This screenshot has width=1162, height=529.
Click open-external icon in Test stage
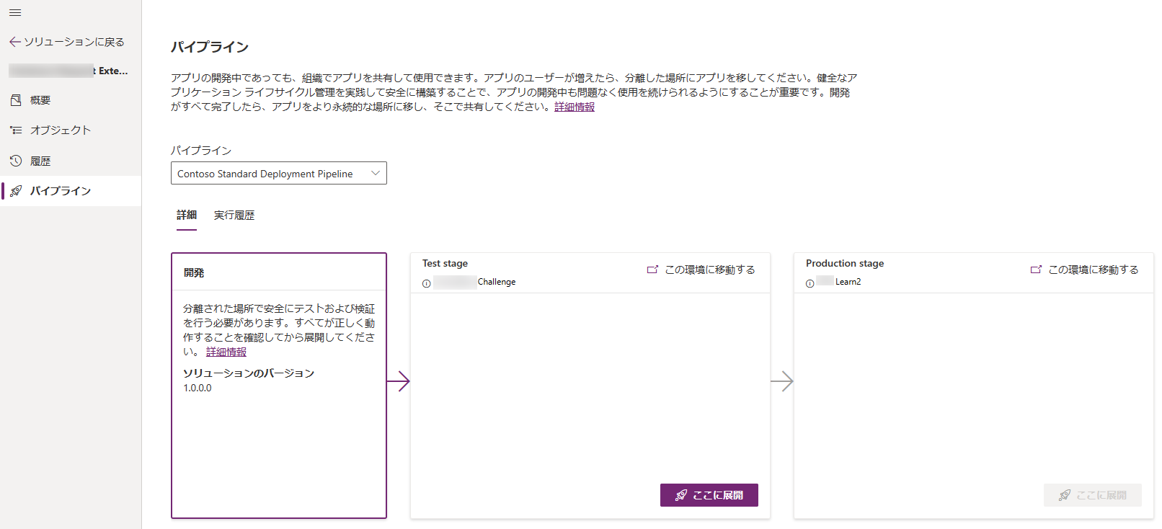(652, 270)
